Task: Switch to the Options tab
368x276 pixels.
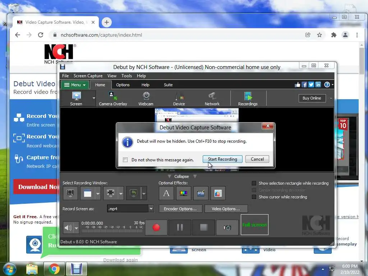Action: click(123, 85)
